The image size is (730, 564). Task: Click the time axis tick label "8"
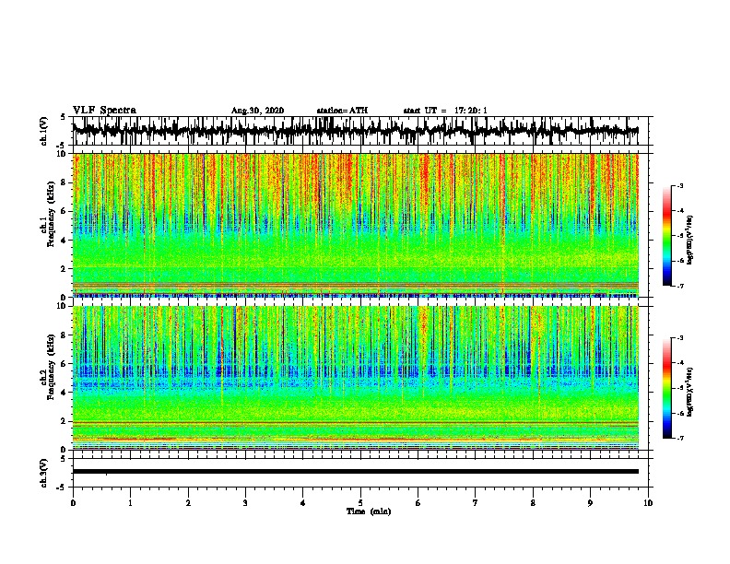[533, 503]
